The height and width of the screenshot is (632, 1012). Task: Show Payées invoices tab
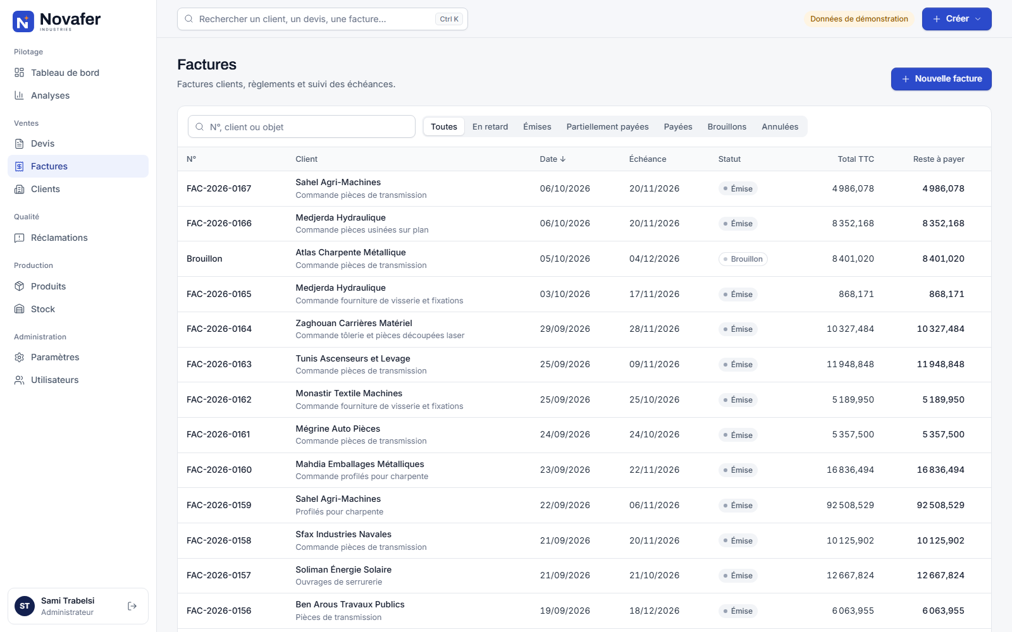click(678, 126)
